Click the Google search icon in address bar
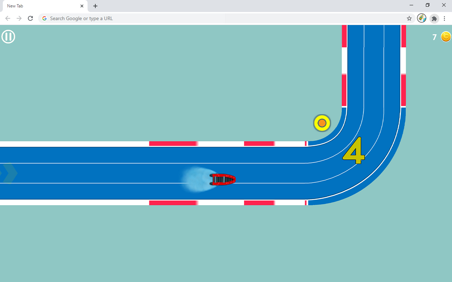The height and width of the screenshot is (282, 452). tap(44, 18)
